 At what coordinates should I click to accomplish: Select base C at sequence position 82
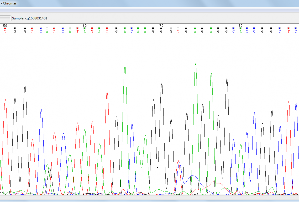pyautogui.click(x=254, y=31)
